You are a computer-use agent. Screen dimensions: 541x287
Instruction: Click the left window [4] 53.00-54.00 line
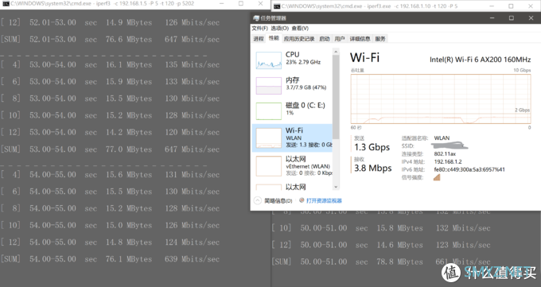pos(110,64)
